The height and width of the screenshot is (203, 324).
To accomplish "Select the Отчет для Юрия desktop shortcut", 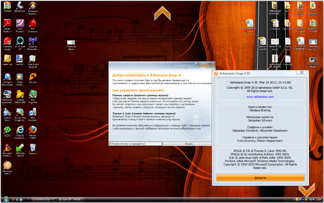I will click(x=71, y=45).
